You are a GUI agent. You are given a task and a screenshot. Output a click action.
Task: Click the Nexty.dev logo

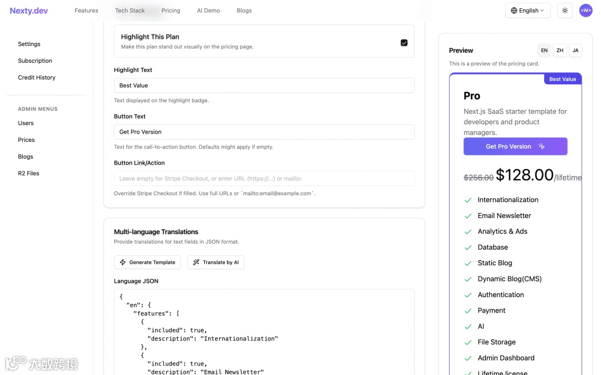pyautogui.click(x=29, y=11)
